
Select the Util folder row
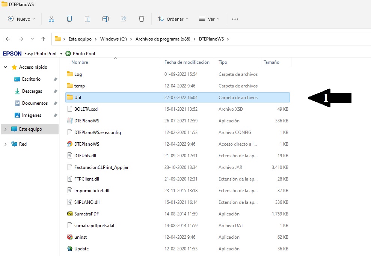pos(78,98)
